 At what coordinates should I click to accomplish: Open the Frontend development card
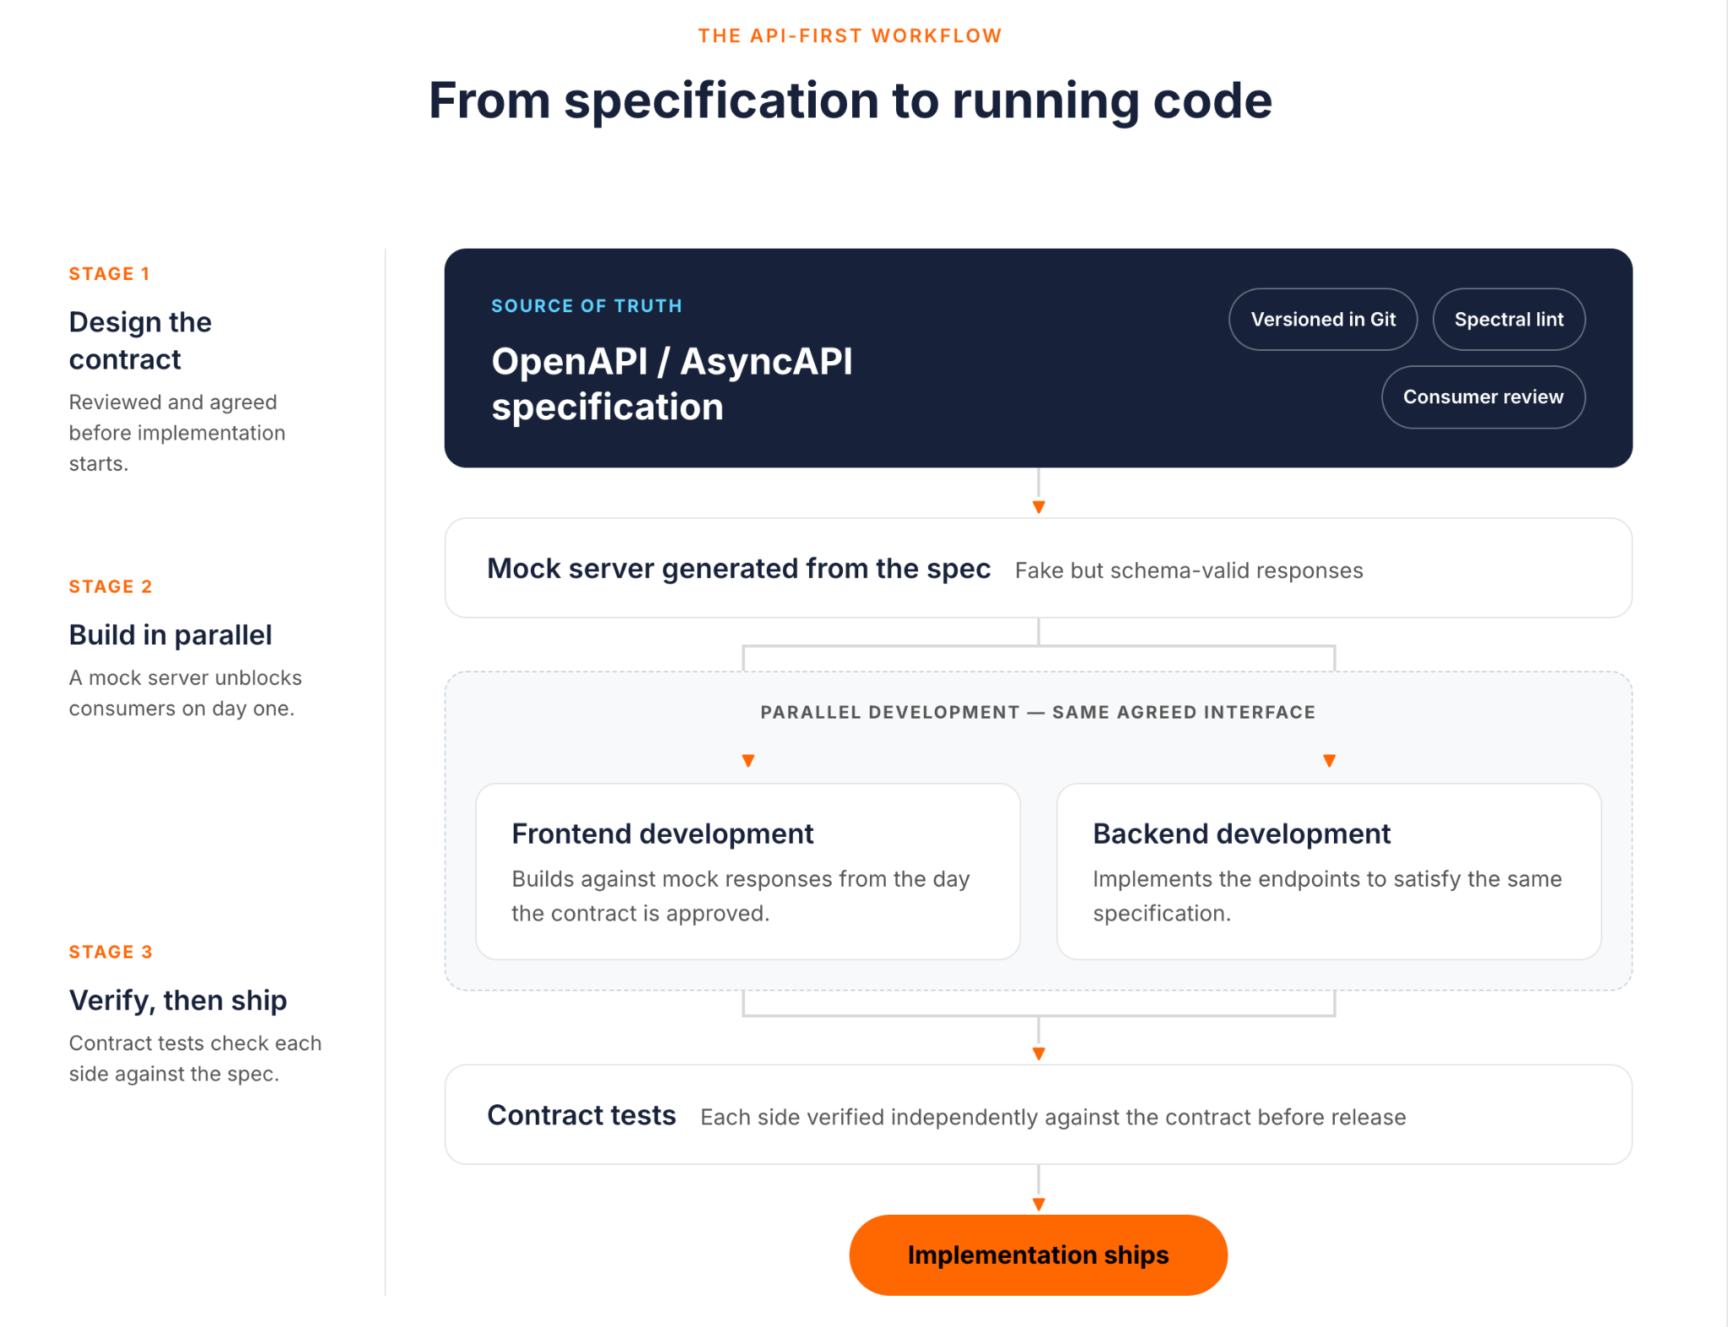(x=748, y=871)
